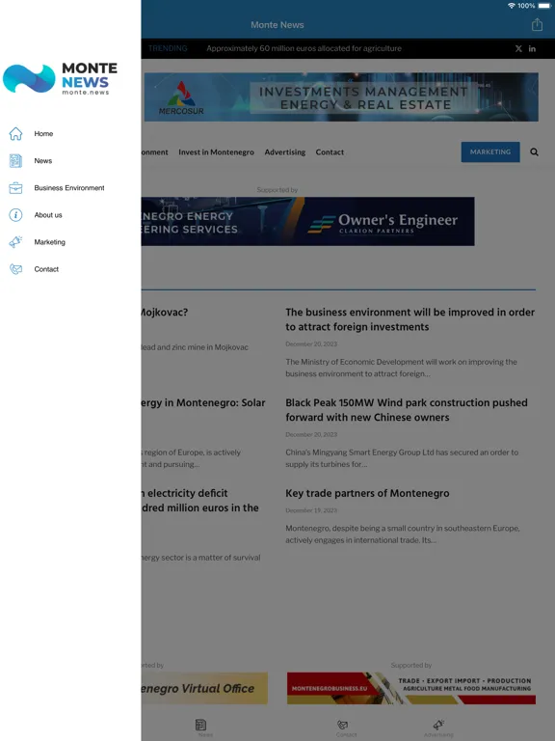Tap the Business Environment briefcase icon
Screen dimensions: 555x741
point(15,187)
